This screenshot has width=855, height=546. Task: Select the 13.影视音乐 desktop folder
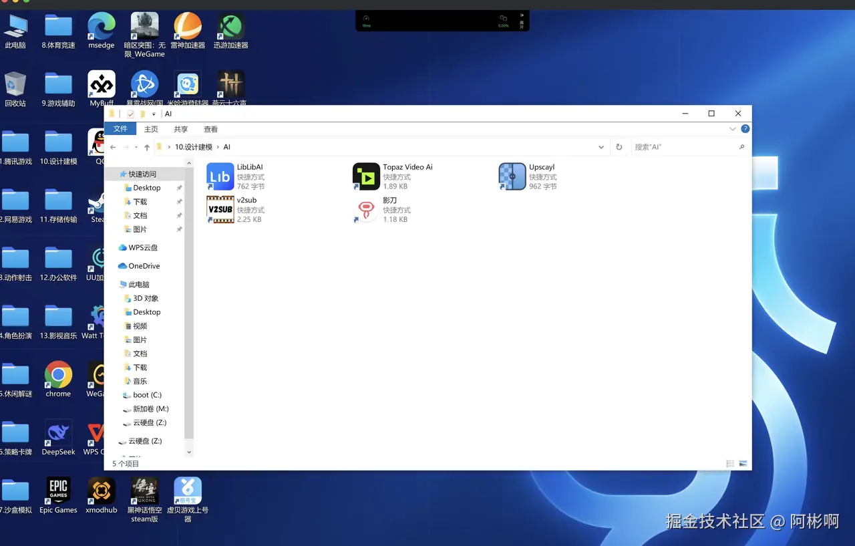click(x=58, y=321)
